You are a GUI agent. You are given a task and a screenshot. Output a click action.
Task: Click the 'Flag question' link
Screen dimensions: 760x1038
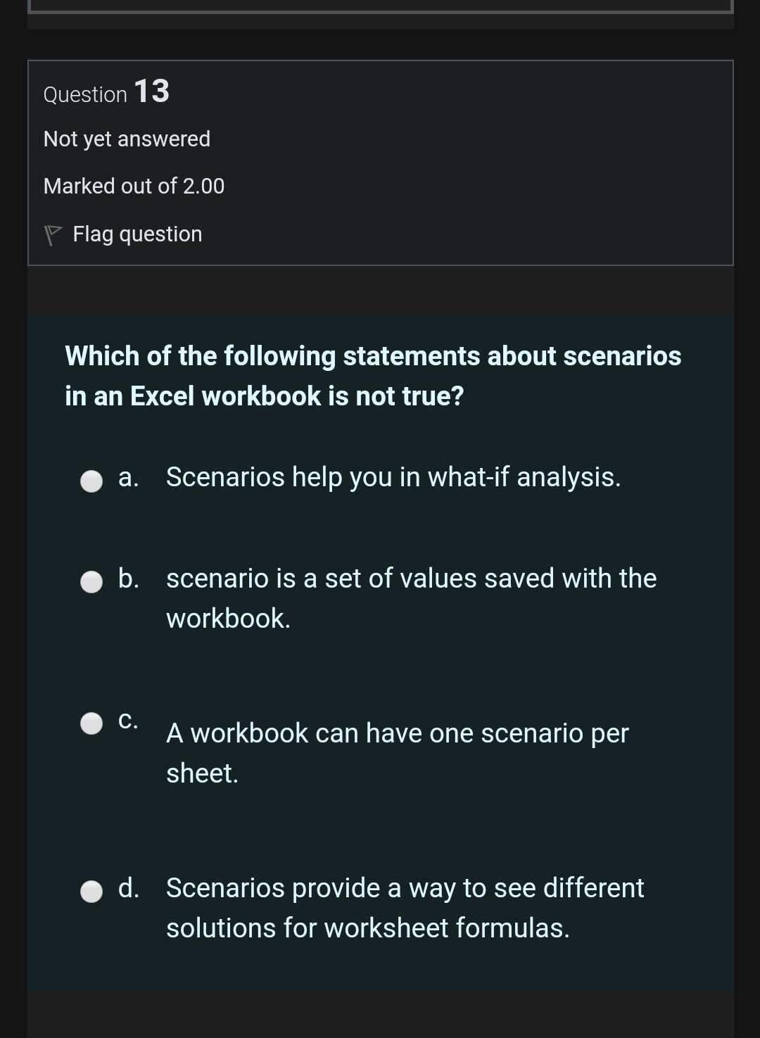coord(137,233)
